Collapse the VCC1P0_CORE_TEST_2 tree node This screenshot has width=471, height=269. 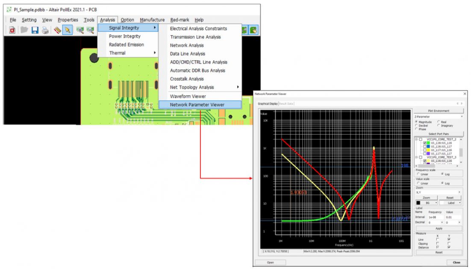tap(416, 139)
